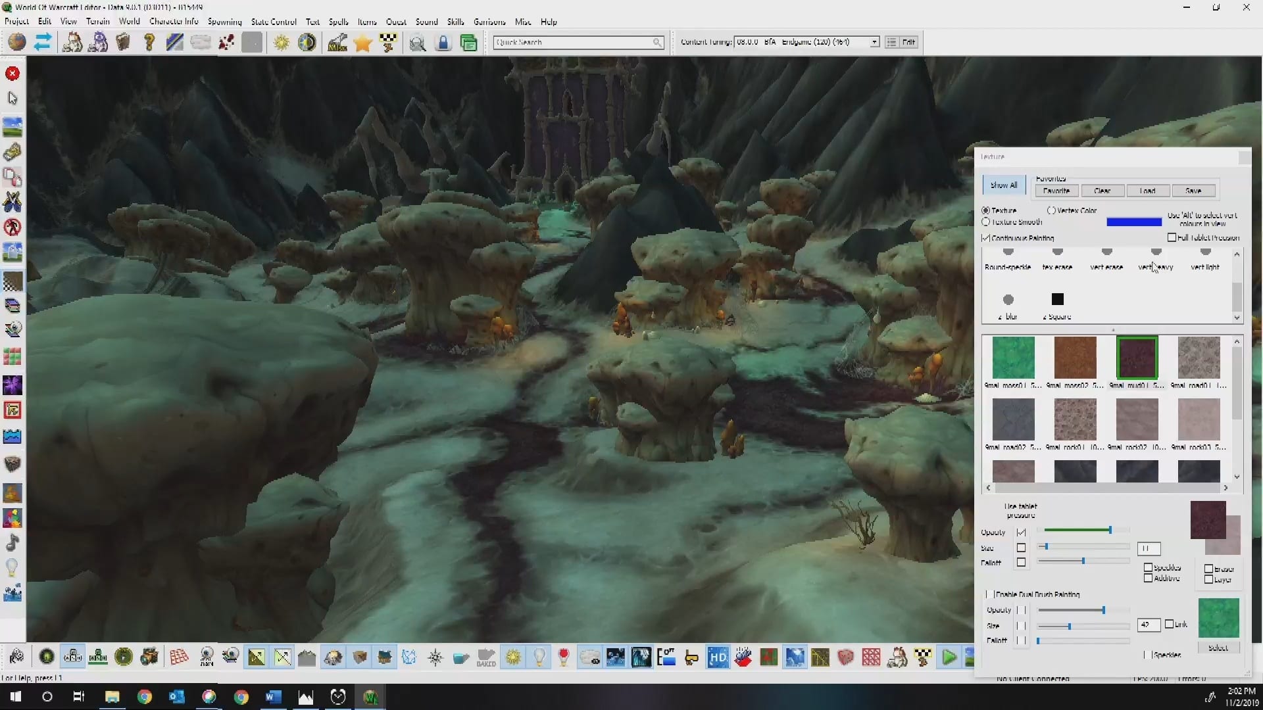Open the Terrain menu
The image size is (1263, 710).
point(97,22)
